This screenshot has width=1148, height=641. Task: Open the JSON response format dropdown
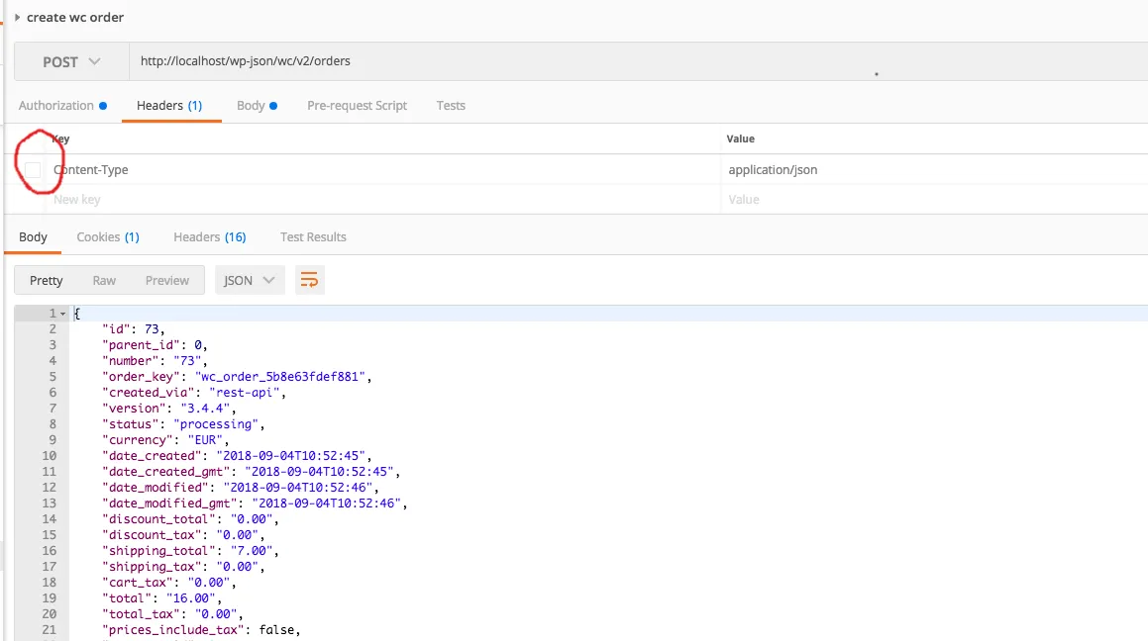250,280
